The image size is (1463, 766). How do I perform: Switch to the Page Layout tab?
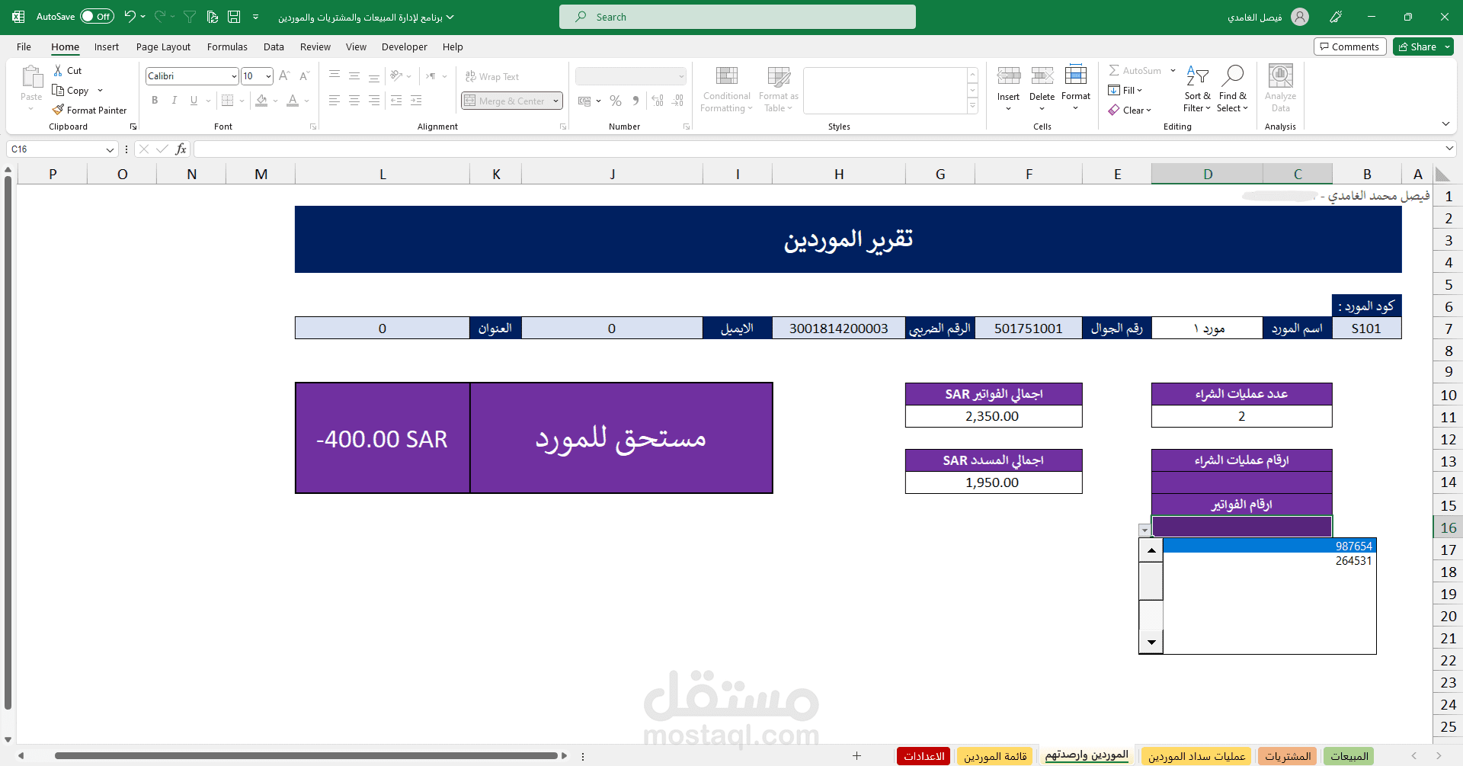163,46
